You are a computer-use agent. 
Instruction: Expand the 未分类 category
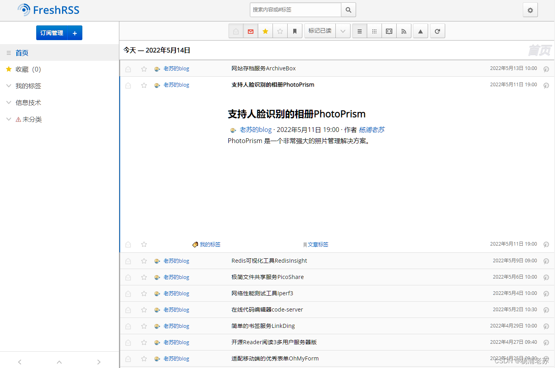[8, 119]
